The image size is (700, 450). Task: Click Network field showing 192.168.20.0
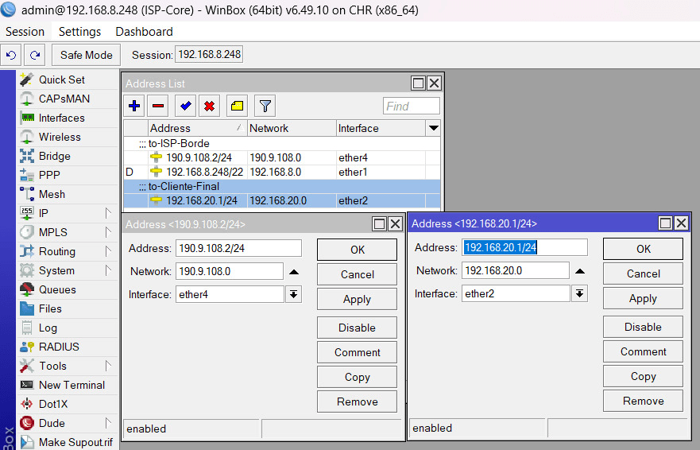(x=515, y=270)
